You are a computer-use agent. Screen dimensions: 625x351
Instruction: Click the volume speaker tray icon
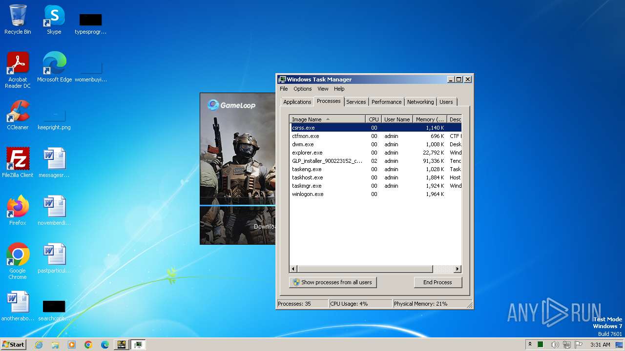555,345
